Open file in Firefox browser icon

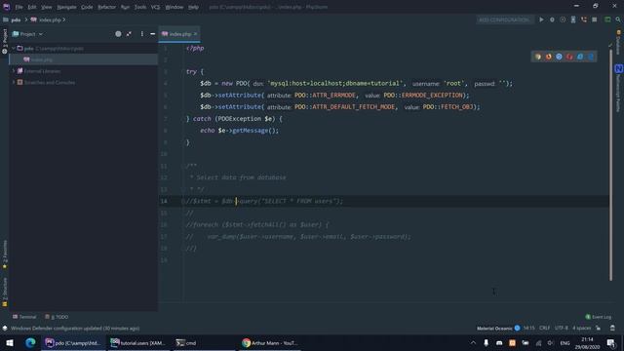(x=548, y=57)
